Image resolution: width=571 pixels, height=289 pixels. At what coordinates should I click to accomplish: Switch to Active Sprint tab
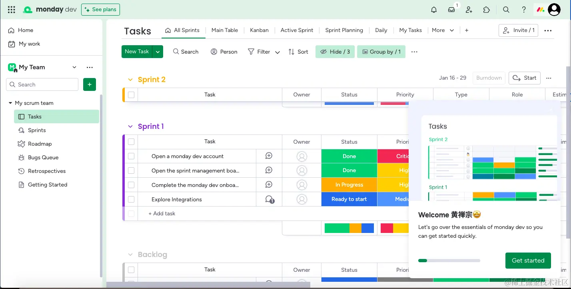(x=297, y=30)
